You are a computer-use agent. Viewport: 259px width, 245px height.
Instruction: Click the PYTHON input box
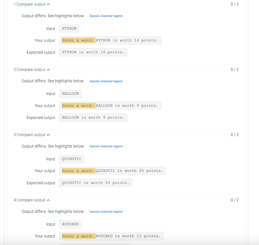pyautogui.click(x=69, y=29)
